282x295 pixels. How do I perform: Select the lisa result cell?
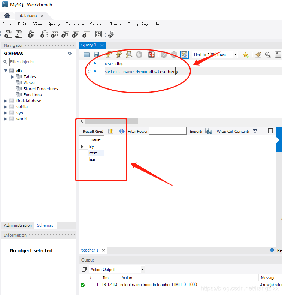[x=96, y=159]
